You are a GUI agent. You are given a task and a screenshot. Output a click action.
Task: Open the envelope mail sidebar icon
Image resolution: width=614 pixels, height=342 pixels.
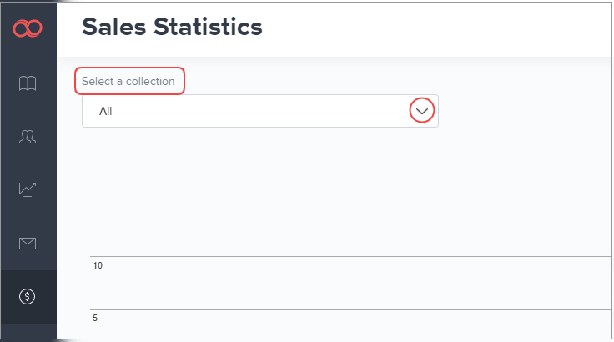(28, 243)
